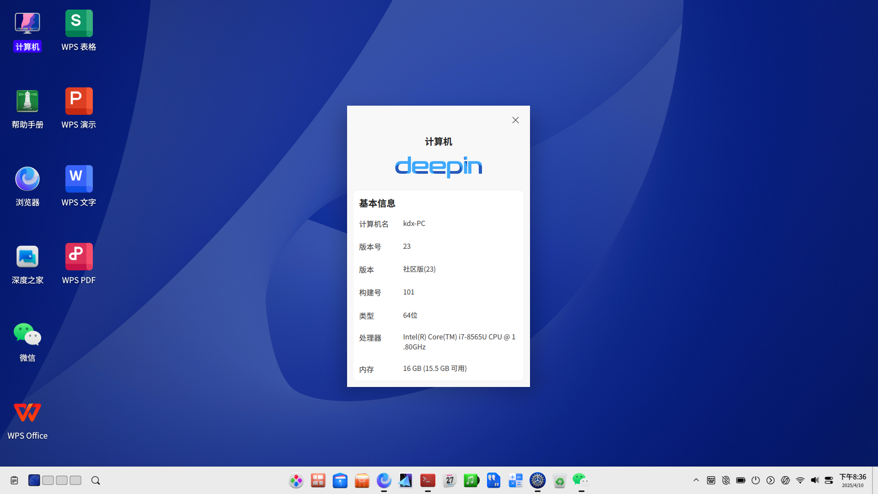The height and width of the screenshot is (494, 878).
Task: Open the launcher in the dock
Action: (296, 480)
